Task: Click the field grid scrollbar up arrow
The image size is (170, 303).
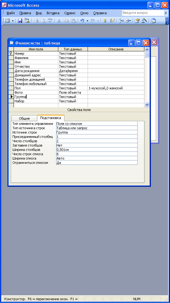Action: pos(147,49)
